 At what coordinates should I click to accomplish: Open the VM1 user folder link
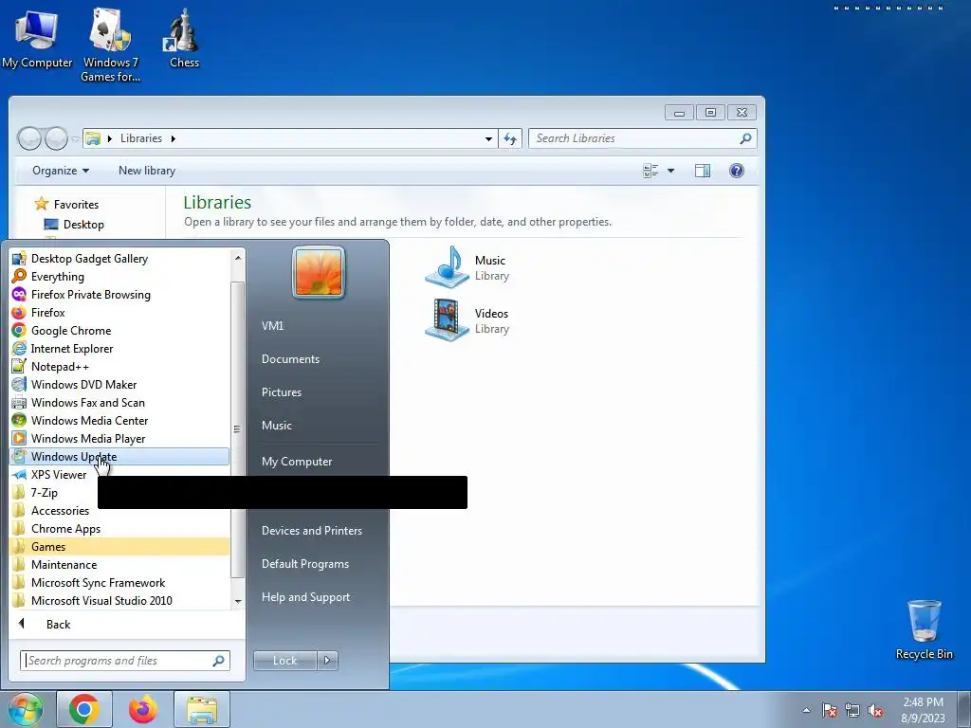click(272, 326)
